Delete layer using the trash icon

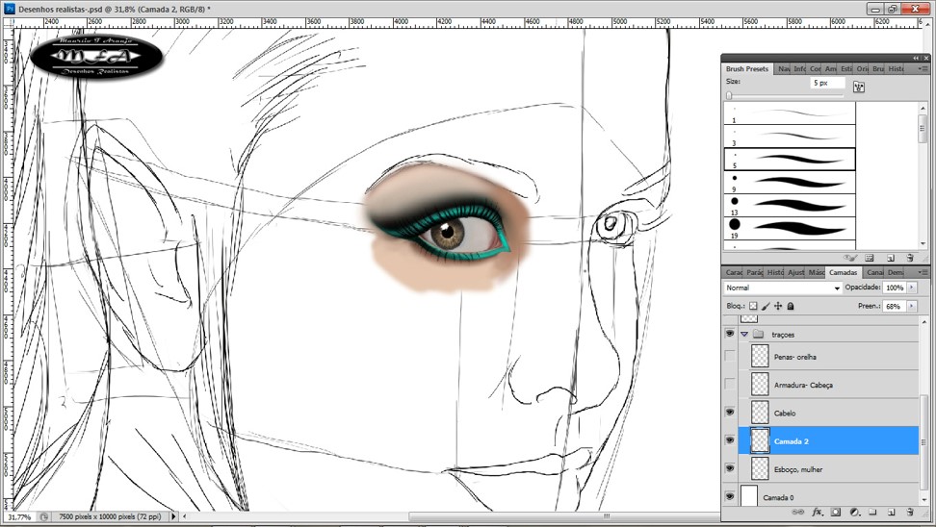pyautogui.click(x=909, y=513)
